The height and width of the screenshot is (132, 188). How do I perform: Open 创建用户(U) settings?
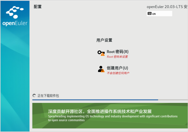click(x=117, y=68)
